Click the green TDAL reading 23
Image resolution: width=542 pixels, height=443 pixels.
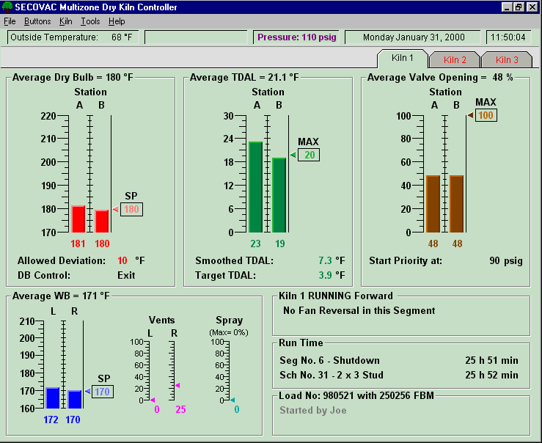[255, 244]
